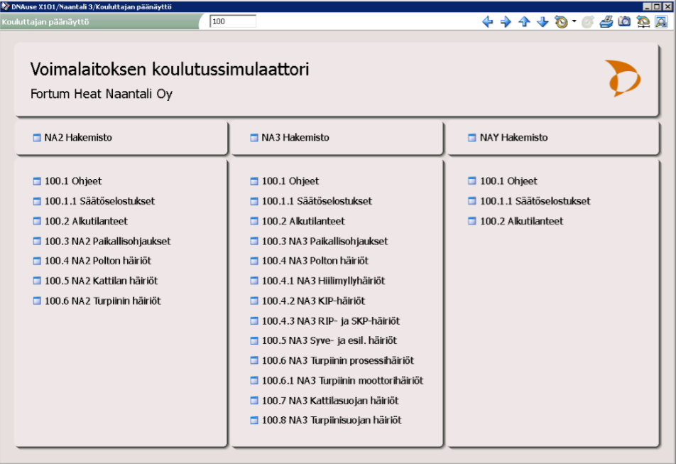The image size is (676, 464).
Task: Open 100.3 NA3 Paikallisohjaukset
Action: pyautogui.click(x=320, y=241)
